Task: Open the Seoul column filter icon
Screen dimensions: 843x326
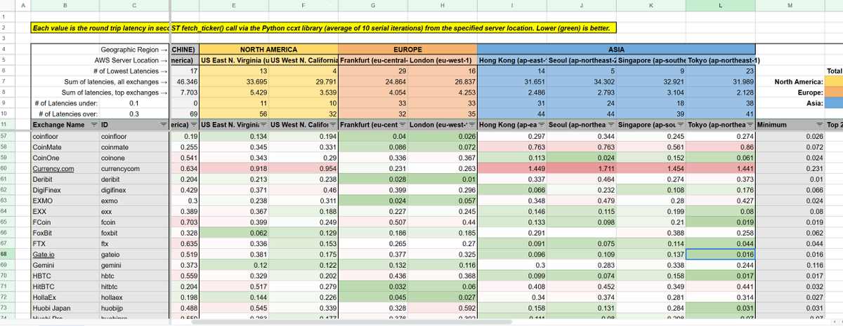Action: [x=610, y=124]
